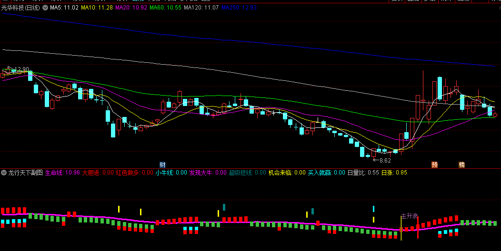Click the MA250: 12.93 value label
Image resolution: width=501 pixels, height=251 pixels.
tap(239, 7)
